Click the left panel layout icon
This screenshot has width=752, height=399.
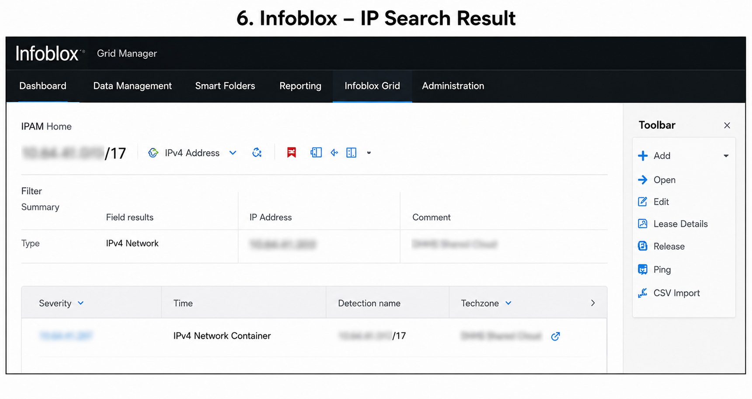coord(316,152)
